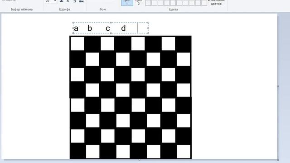This screenshot has width=290, height=163.
Task: Select the Цвет 2 button
Action: (x=139, y=3)
